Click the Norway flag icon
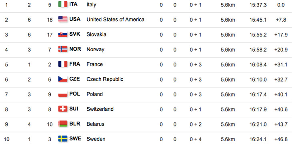The height and width of the screenshot is (146, 292). click(63, 49)
